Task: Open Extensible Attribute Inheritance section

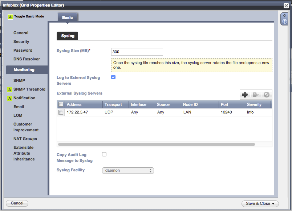Action: click(24, 153)
